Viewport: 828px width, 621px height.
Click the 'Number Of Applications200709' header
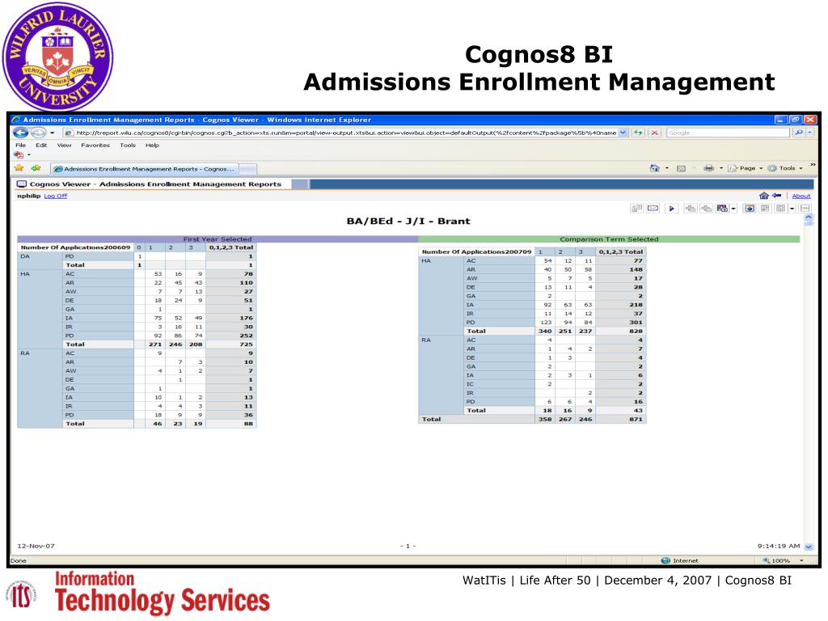[x=476, y=252]
